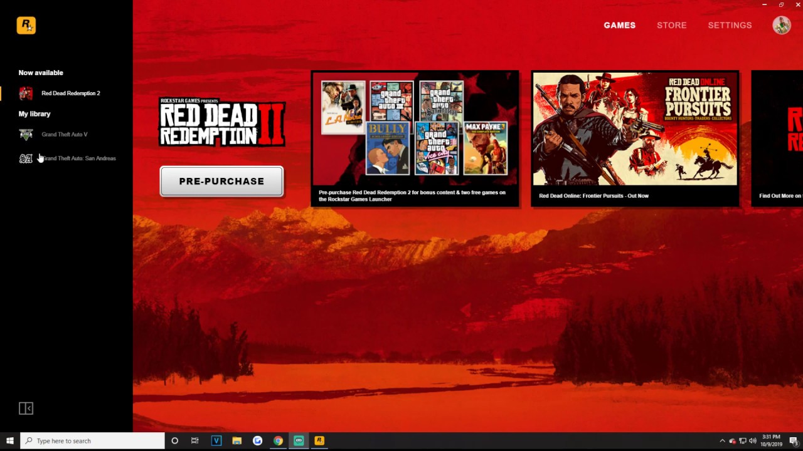
Task: Open the user profile avatar
Action: pyautogui.click(x=781, y=25)
